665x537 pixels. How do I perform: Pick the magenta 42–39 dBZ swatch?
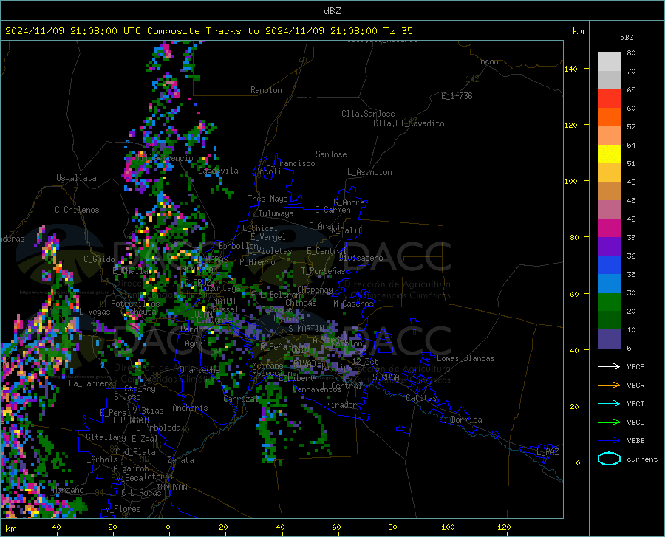click(x=609, y=228)
